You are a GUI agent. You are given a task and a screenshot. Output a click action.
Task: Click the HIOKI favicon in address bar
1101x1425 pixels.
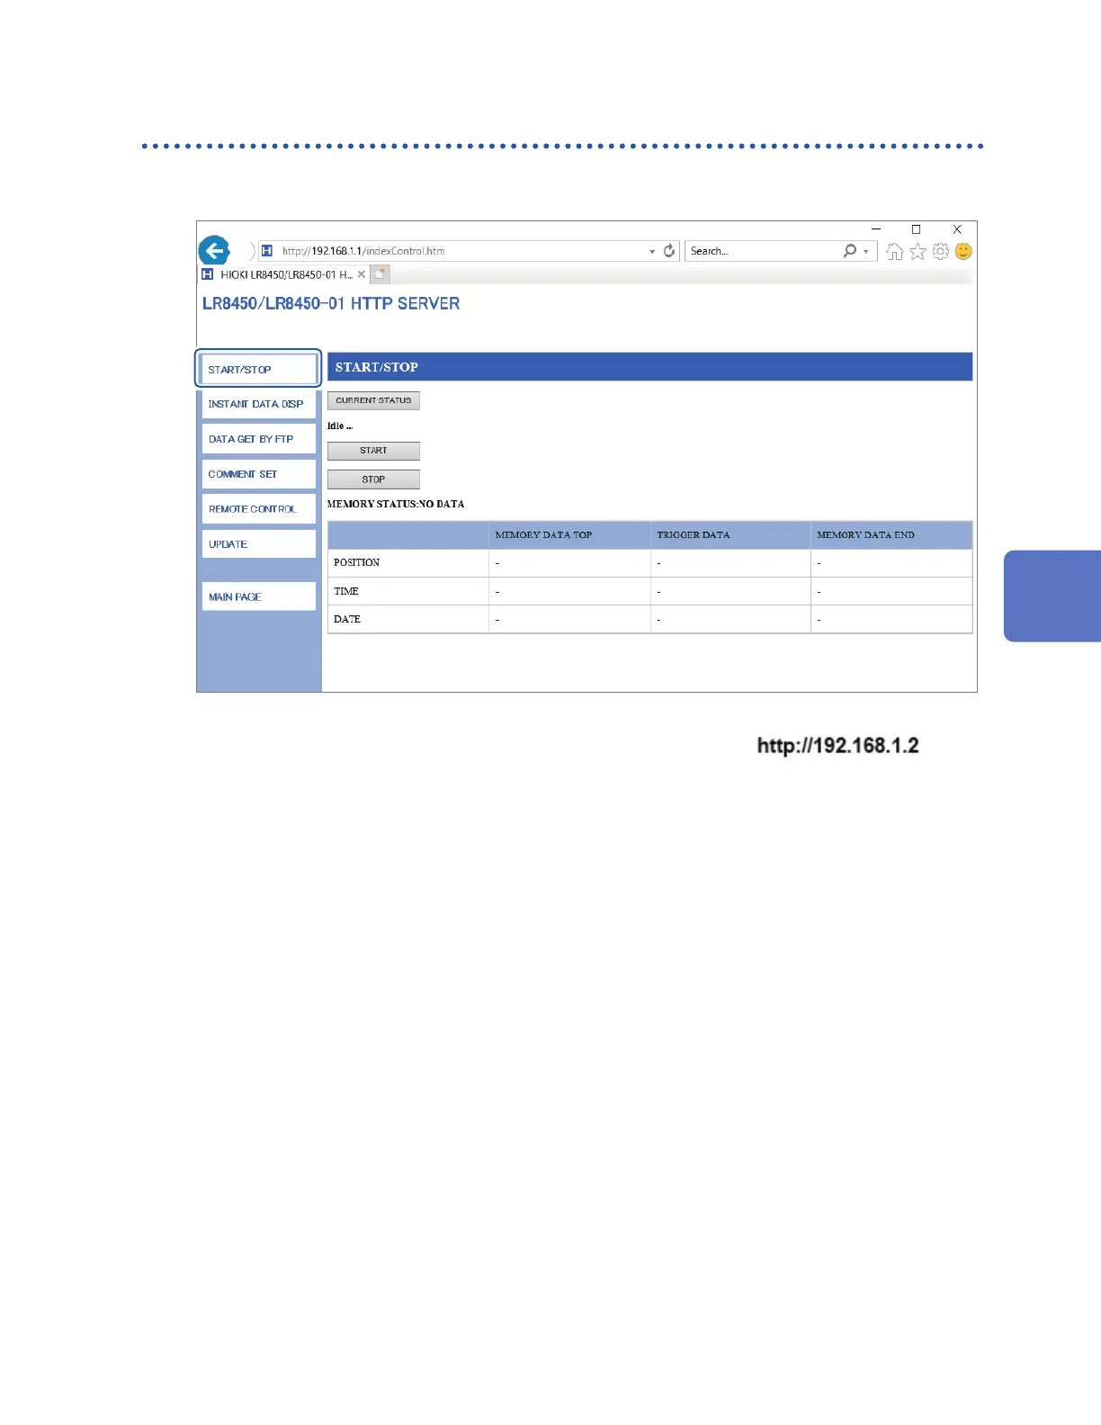coord(267,251)
